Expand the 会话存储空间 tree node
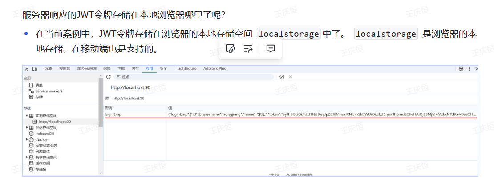Viewport: 494px width, 181px height. pos(26,128)
